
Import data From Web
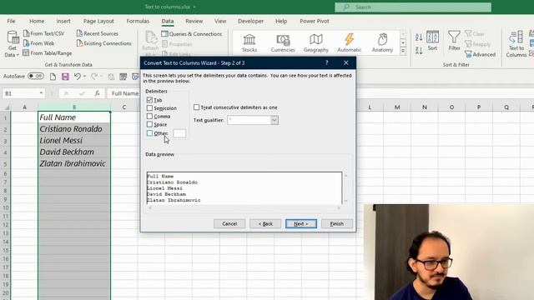38,43
